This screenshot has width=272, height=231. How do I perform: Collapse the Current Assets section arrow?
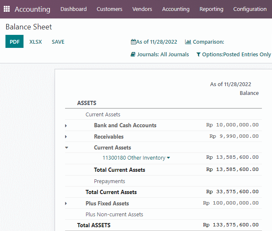coord(66,148)
